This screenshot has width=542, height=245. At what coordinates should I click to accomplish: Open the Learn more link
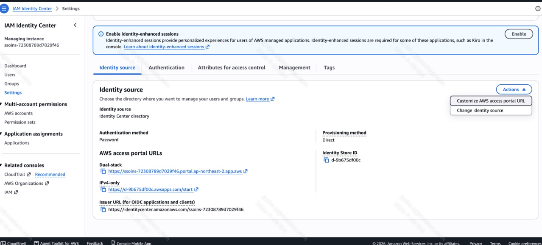pyautogui.click(x=260, y=99)
